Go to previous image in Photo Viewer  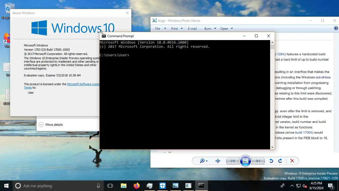[233, 161]
